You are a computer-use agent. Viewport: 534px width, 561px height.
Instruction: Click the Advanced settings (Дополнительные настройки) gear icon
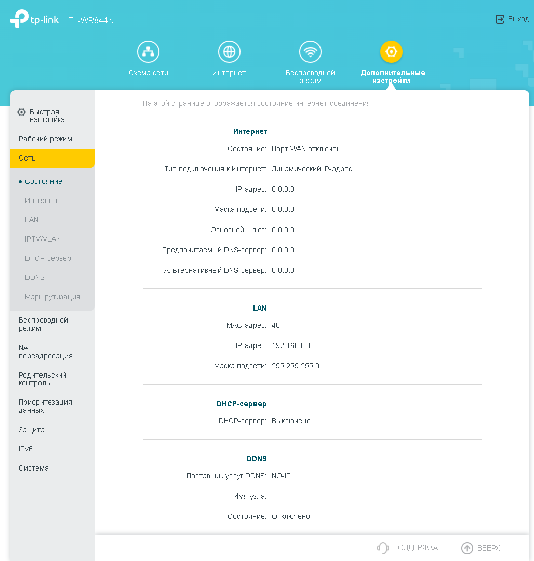391,52
